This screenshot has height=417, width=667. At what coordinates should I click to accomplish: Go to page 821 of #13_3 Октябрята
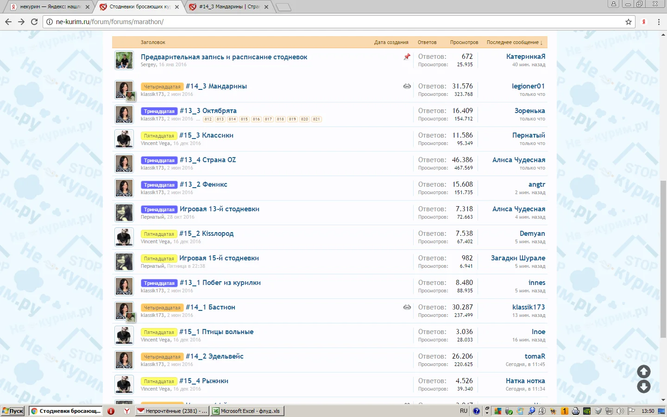click(x=316, y=119)
